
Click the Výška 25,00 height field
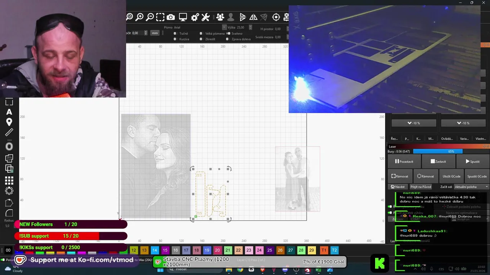pyautogui.click(x=242, y=27)
